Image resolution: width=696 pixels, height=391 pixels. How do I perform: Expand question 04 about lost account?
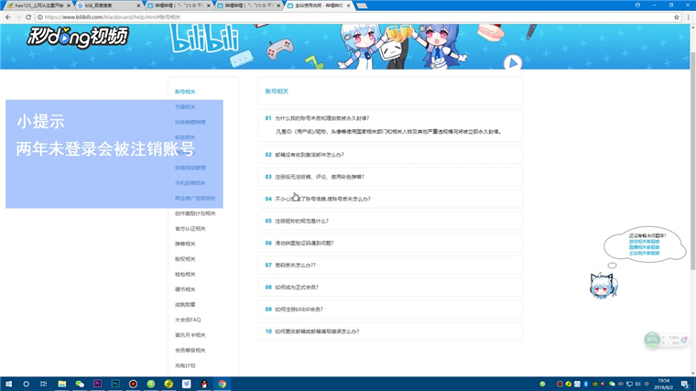pos(390,199)
